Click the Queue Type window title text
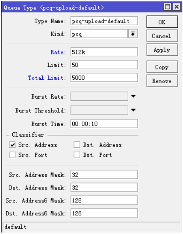 coord(54,7)
